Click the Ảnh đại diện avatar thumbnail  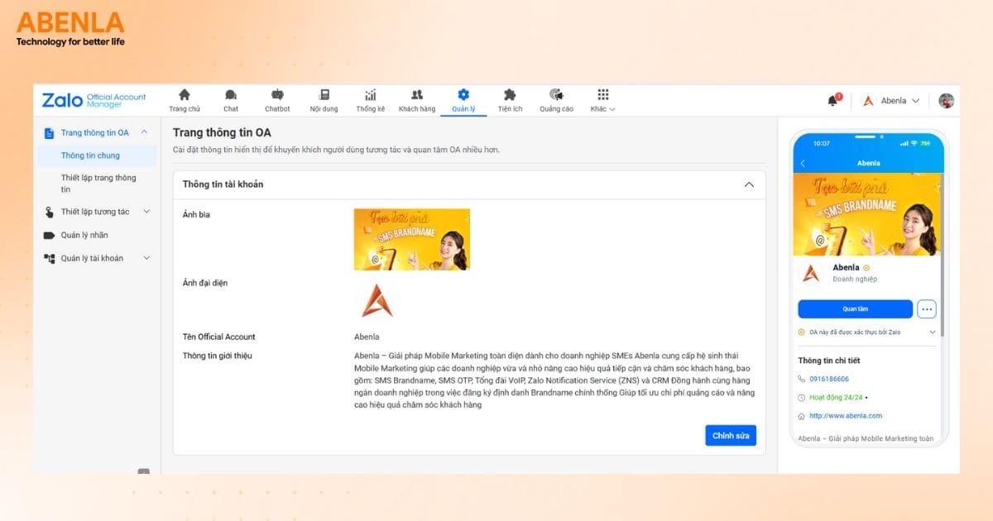tap(377, 300)
